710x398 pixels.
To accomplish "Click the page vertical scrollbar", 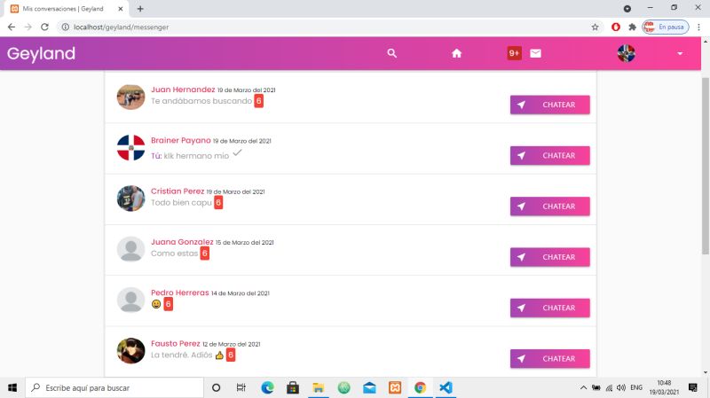I will tap(705, 166).
